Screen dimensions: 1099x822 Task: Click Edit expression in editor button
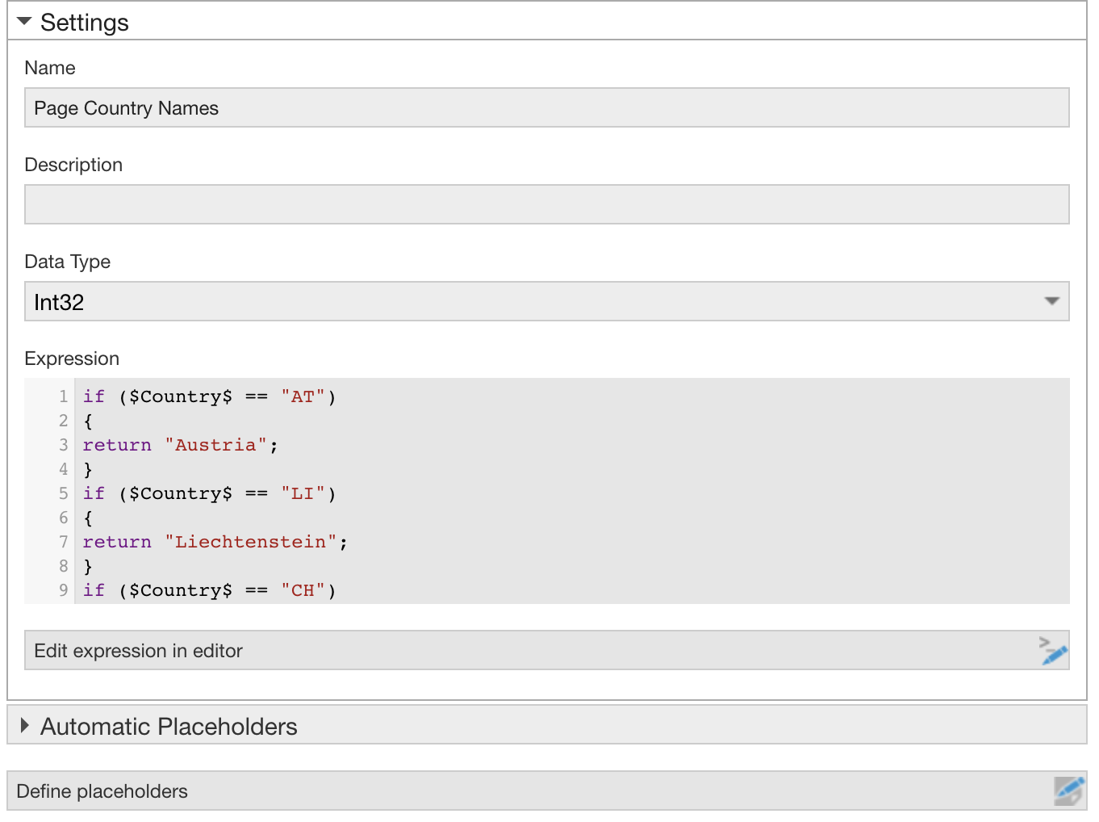click(546, 650)
